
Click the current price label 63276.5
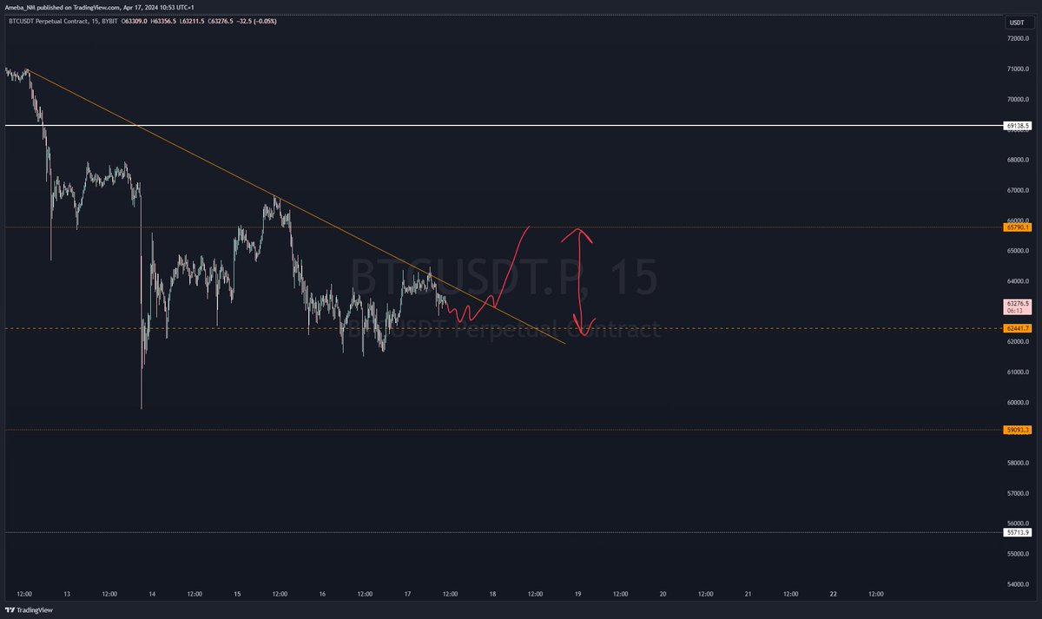(x=1017, y=306)
